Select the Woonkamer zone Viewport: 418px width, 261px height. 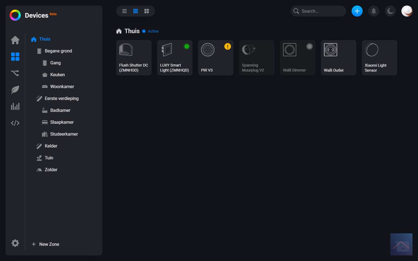coord(62,87)
